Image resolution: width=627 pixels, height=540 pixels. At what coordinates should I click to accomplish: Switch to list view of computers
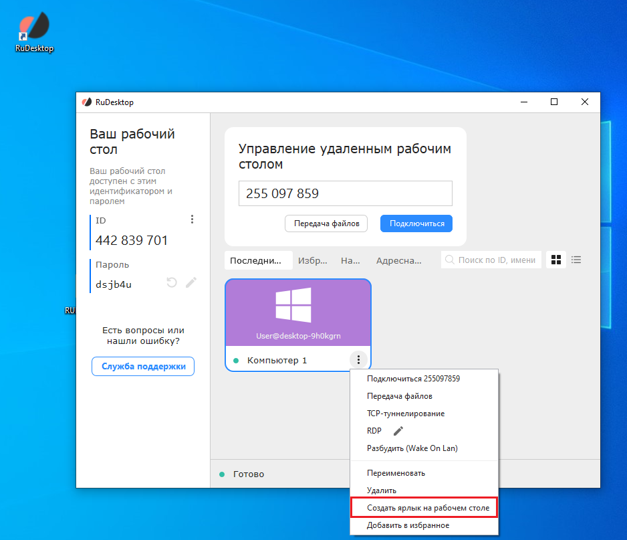(576, 260)
